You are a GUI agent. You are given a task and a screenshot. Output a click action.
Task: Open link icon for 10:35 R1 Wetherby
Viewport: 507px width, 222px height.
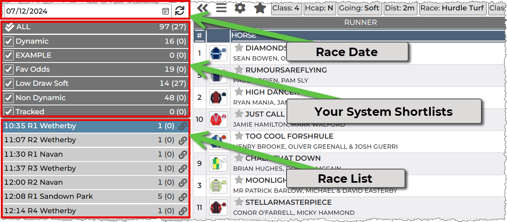(x=183, y=126)
